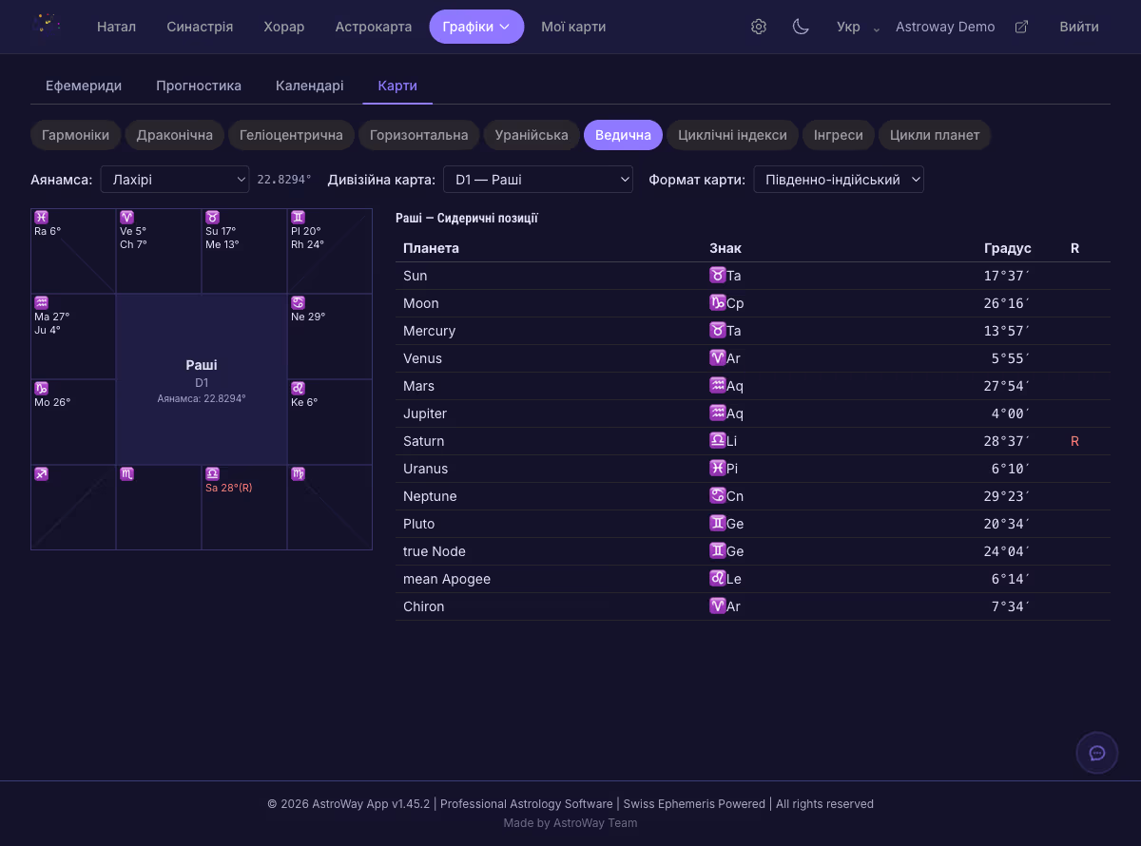The height and width of the screenshot is (846, 1141).
Task: Expand the Графіки dropdown menu
Action: pos(476,27)
